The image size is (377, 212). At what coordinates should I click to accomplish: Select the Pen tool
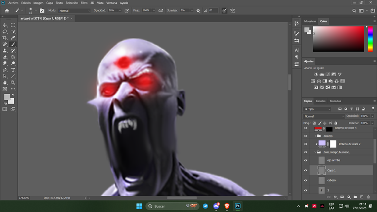click(x=4, y=70)
